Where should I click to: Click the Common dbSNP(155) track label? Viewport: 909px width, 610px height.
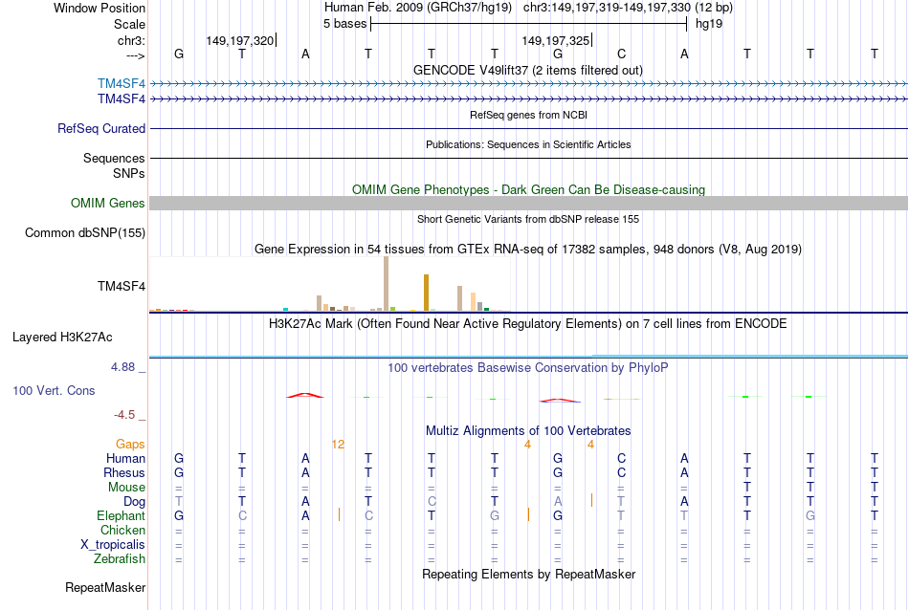click(x=85, y=233)
